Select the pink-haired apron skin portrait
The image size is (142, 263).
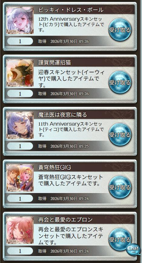click(x=20, y=230)
